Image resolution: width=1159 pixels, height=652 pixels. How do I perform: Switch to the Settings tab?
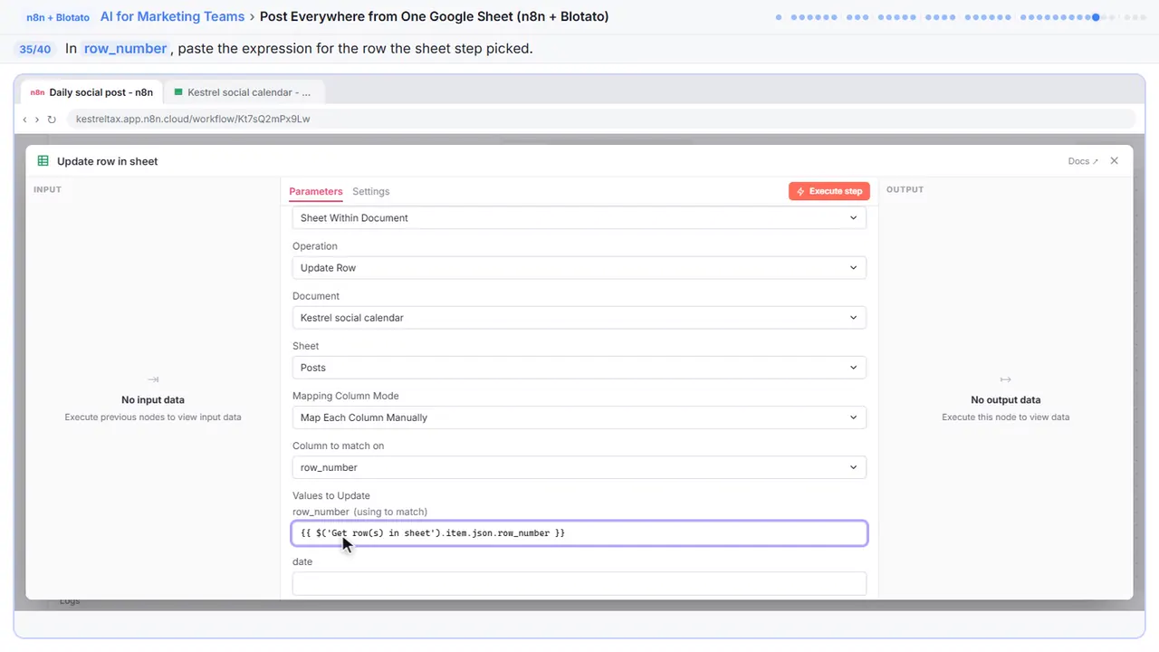[x=371, y=191]
